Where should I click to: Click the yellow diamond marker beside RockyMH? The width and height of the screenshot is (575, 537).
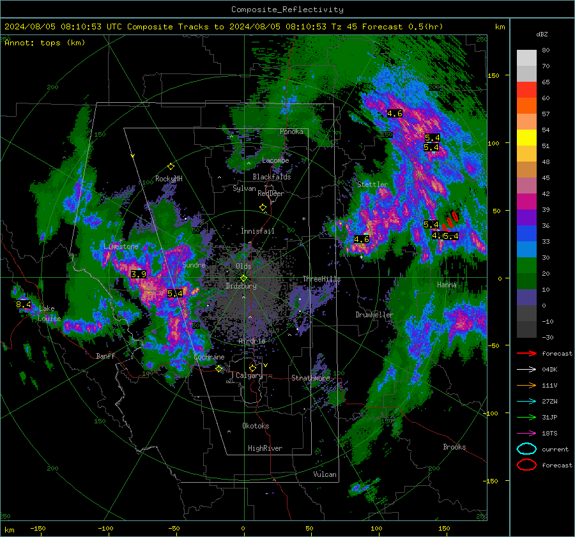click(171, 167)
